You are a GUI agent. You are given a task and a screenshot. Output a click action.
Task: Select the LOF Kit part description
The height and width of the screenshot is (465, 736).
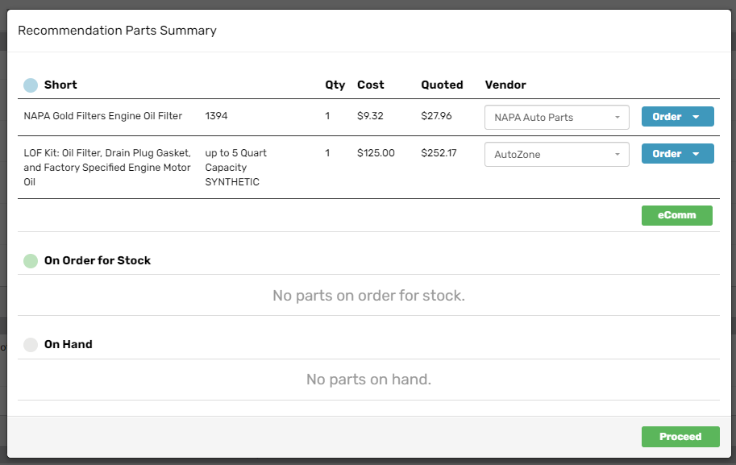[x=107, y=168]
